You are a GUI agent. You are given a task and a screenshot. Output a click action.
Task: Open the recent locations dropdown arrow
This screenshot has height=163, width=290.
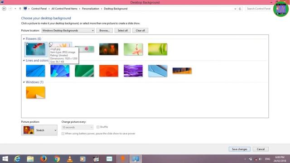click(15, 9)
